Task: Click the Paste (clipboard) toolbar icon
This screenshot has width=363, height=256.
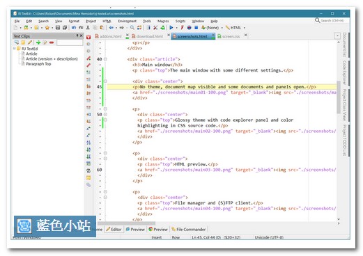Action: tap(102, 28)
